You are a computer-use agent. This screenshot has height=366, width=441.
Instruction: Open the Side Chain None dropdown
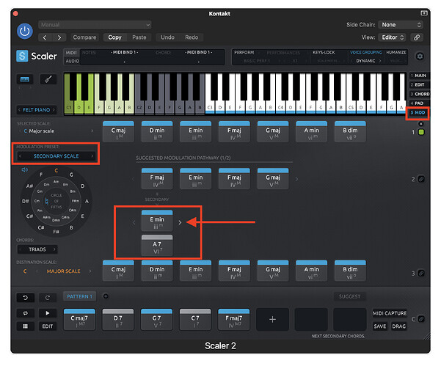[x=401, y=25]
